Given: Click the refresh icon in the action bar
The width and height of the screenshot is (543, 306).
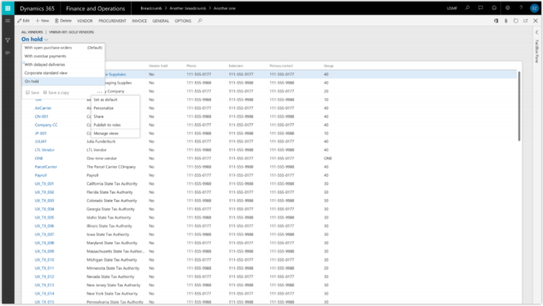Looking at the screenshot, I should click(x=516, y=21).
